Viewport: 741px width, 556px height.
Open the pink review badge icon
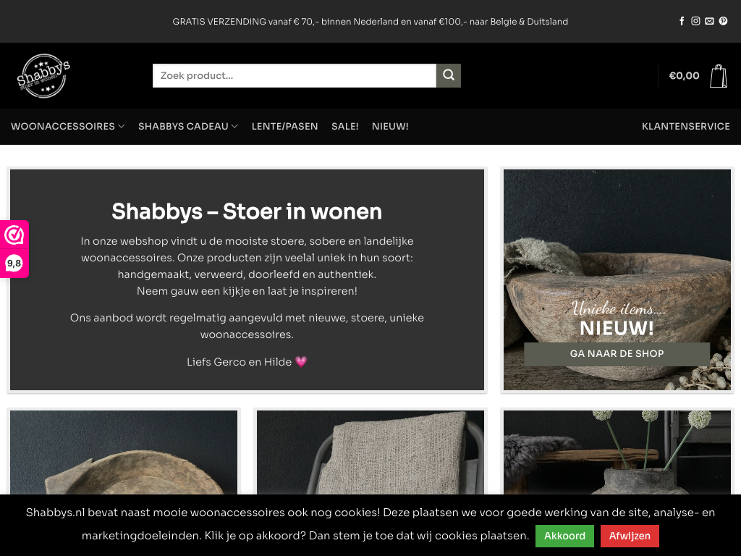[x=14, y=235]
